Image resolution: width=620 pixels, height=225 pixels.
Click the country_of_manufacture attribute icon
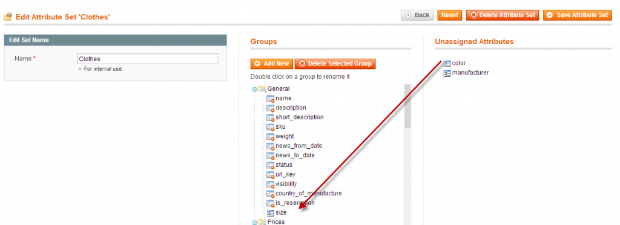[271, 194]
